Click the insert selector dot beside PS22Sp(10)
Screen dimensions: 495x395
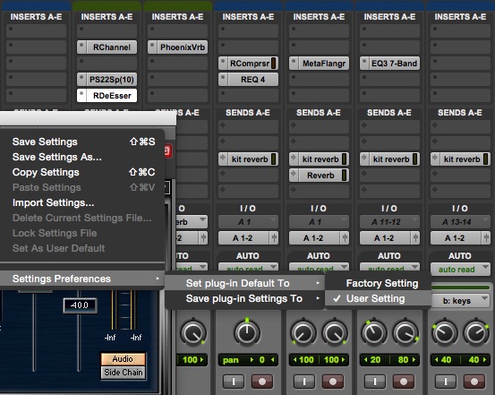coord(81,78)
